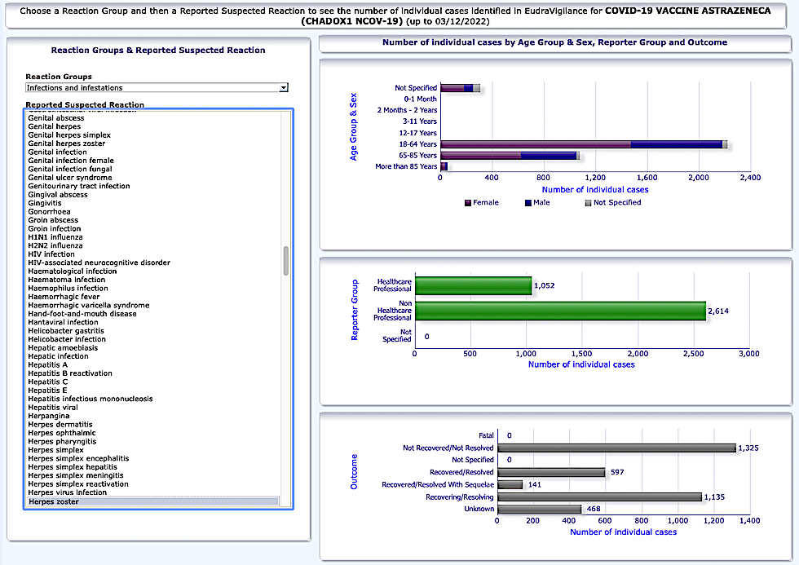Click the Female legend color swatch
The image size is (799, 565).
click(468, 203)
